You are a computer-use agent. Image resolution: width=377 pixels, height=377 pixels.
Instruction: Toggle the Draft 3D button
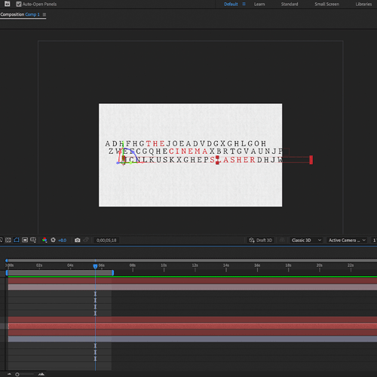click(261, 241)
